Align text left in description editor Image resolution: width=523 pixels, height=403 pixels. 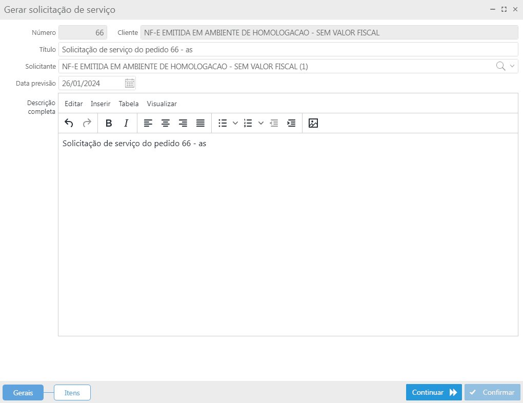148,123
